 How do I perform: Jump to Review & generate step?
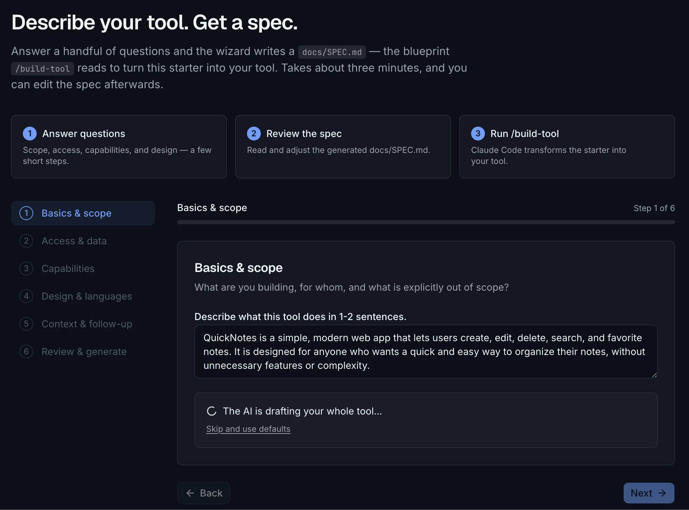83,352
